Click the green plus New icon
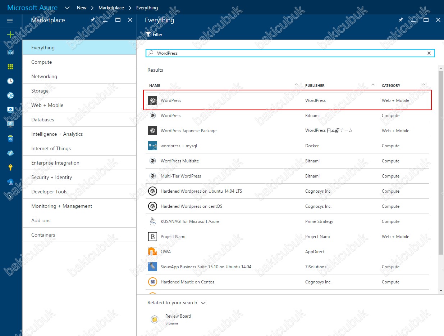Image resolution: width=444 pixels, height=336 pixels. point(10,35)
